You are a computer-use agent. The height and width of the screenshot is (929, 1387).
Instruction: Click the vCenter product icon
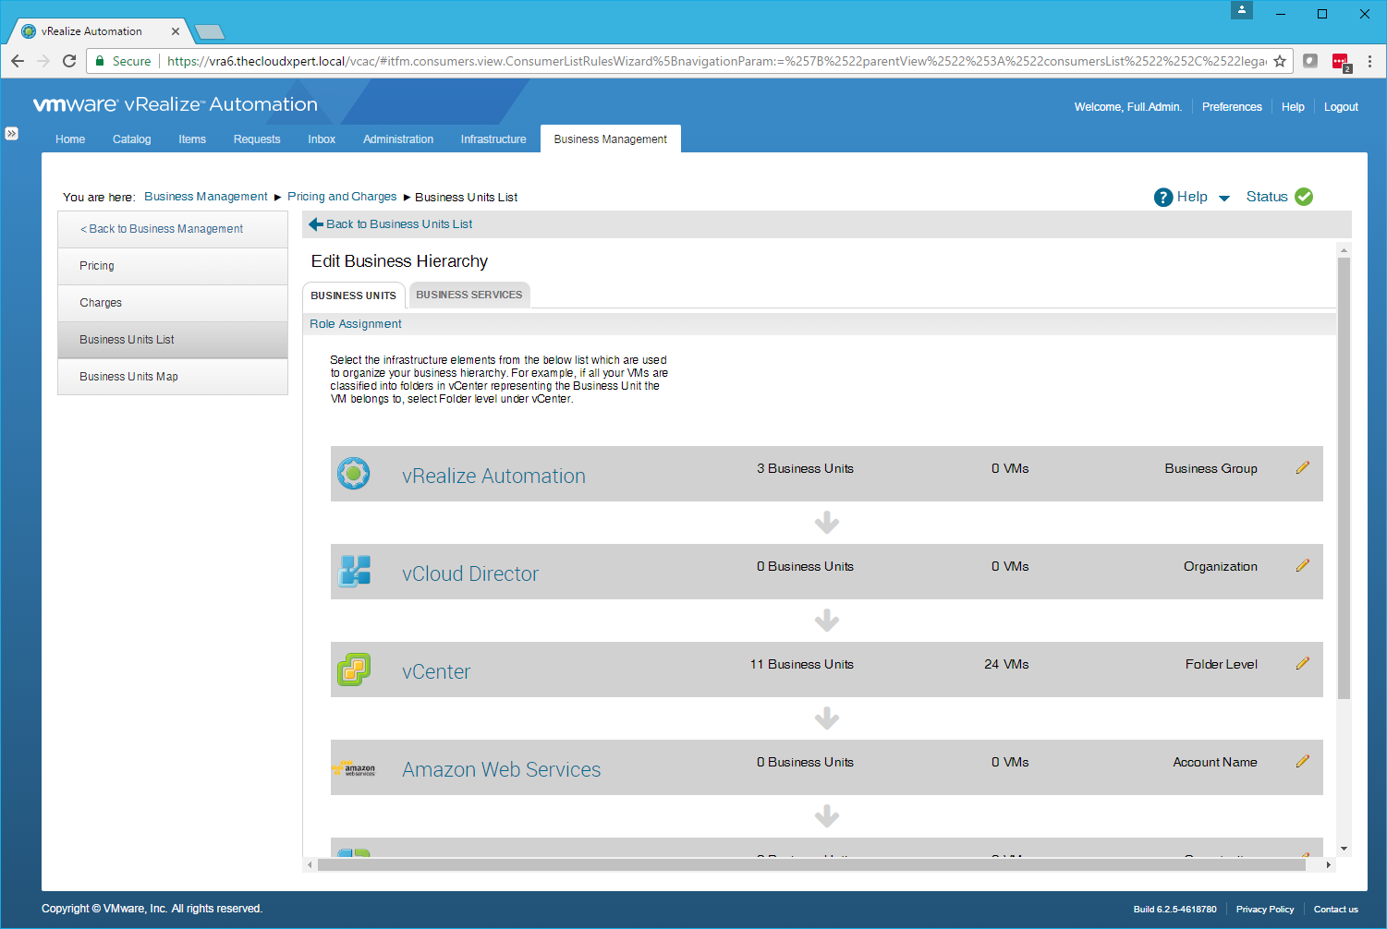[353, 670]
